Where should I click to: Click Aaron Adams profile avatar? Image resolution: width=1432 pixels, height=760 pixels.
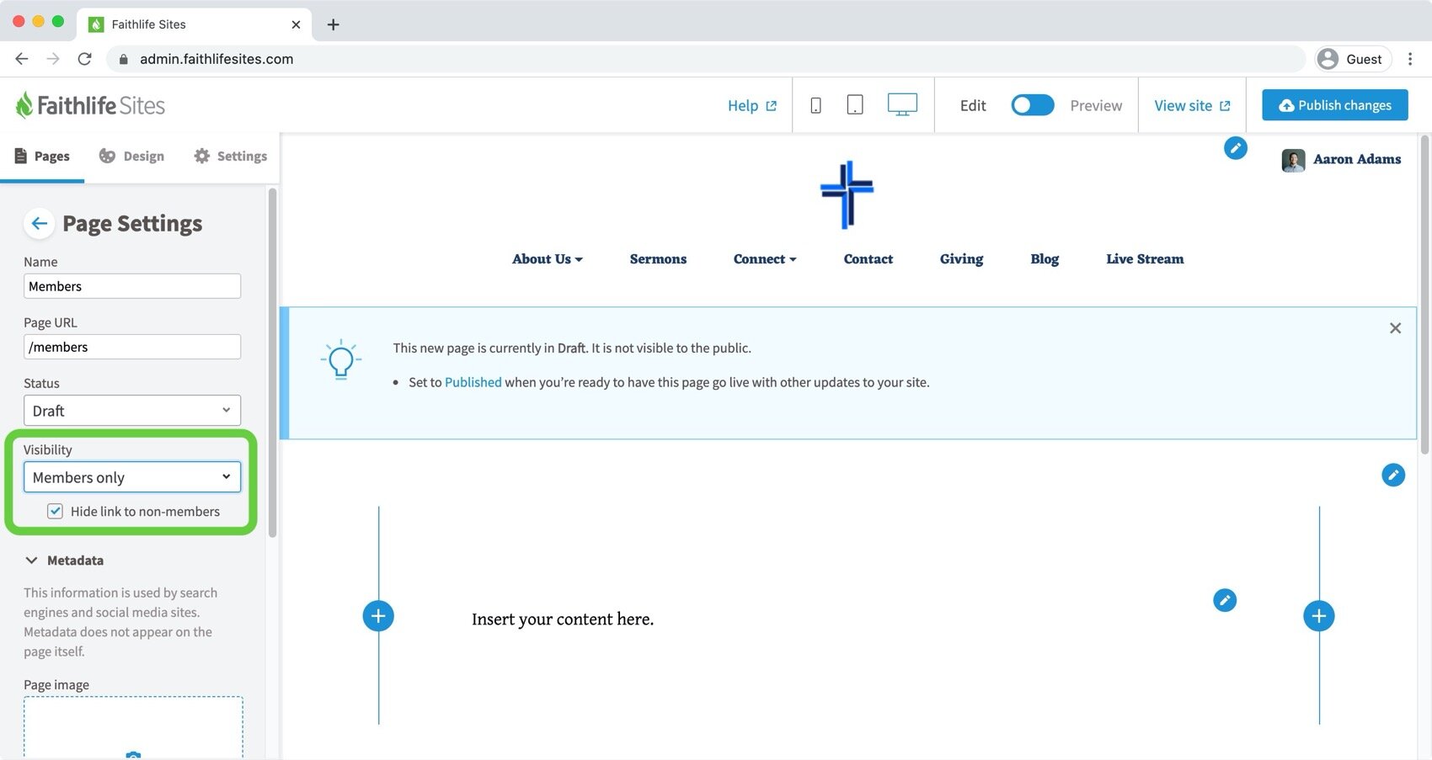pos(1293,160)
